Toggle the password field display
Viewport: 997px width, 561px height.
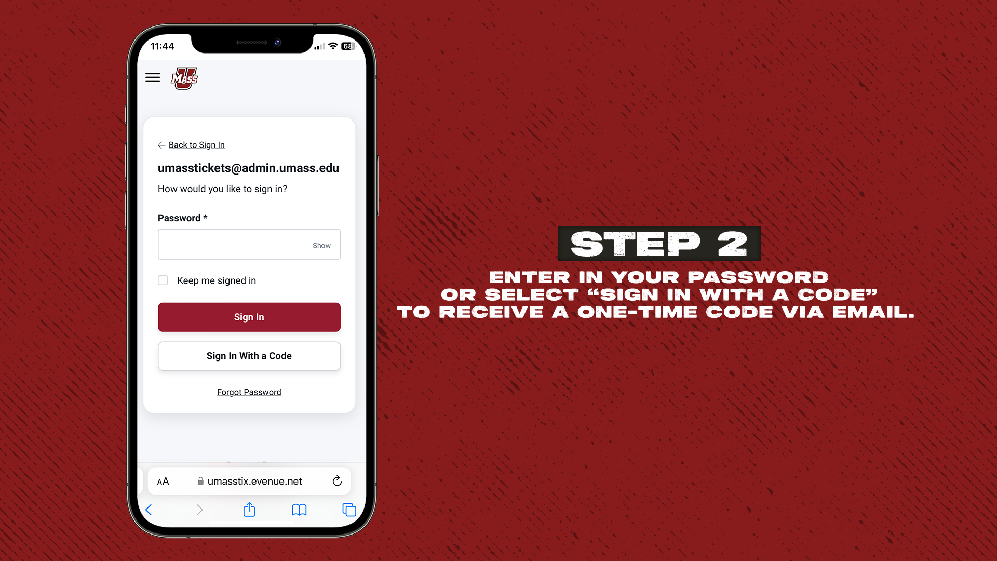(x=322, y=245)
